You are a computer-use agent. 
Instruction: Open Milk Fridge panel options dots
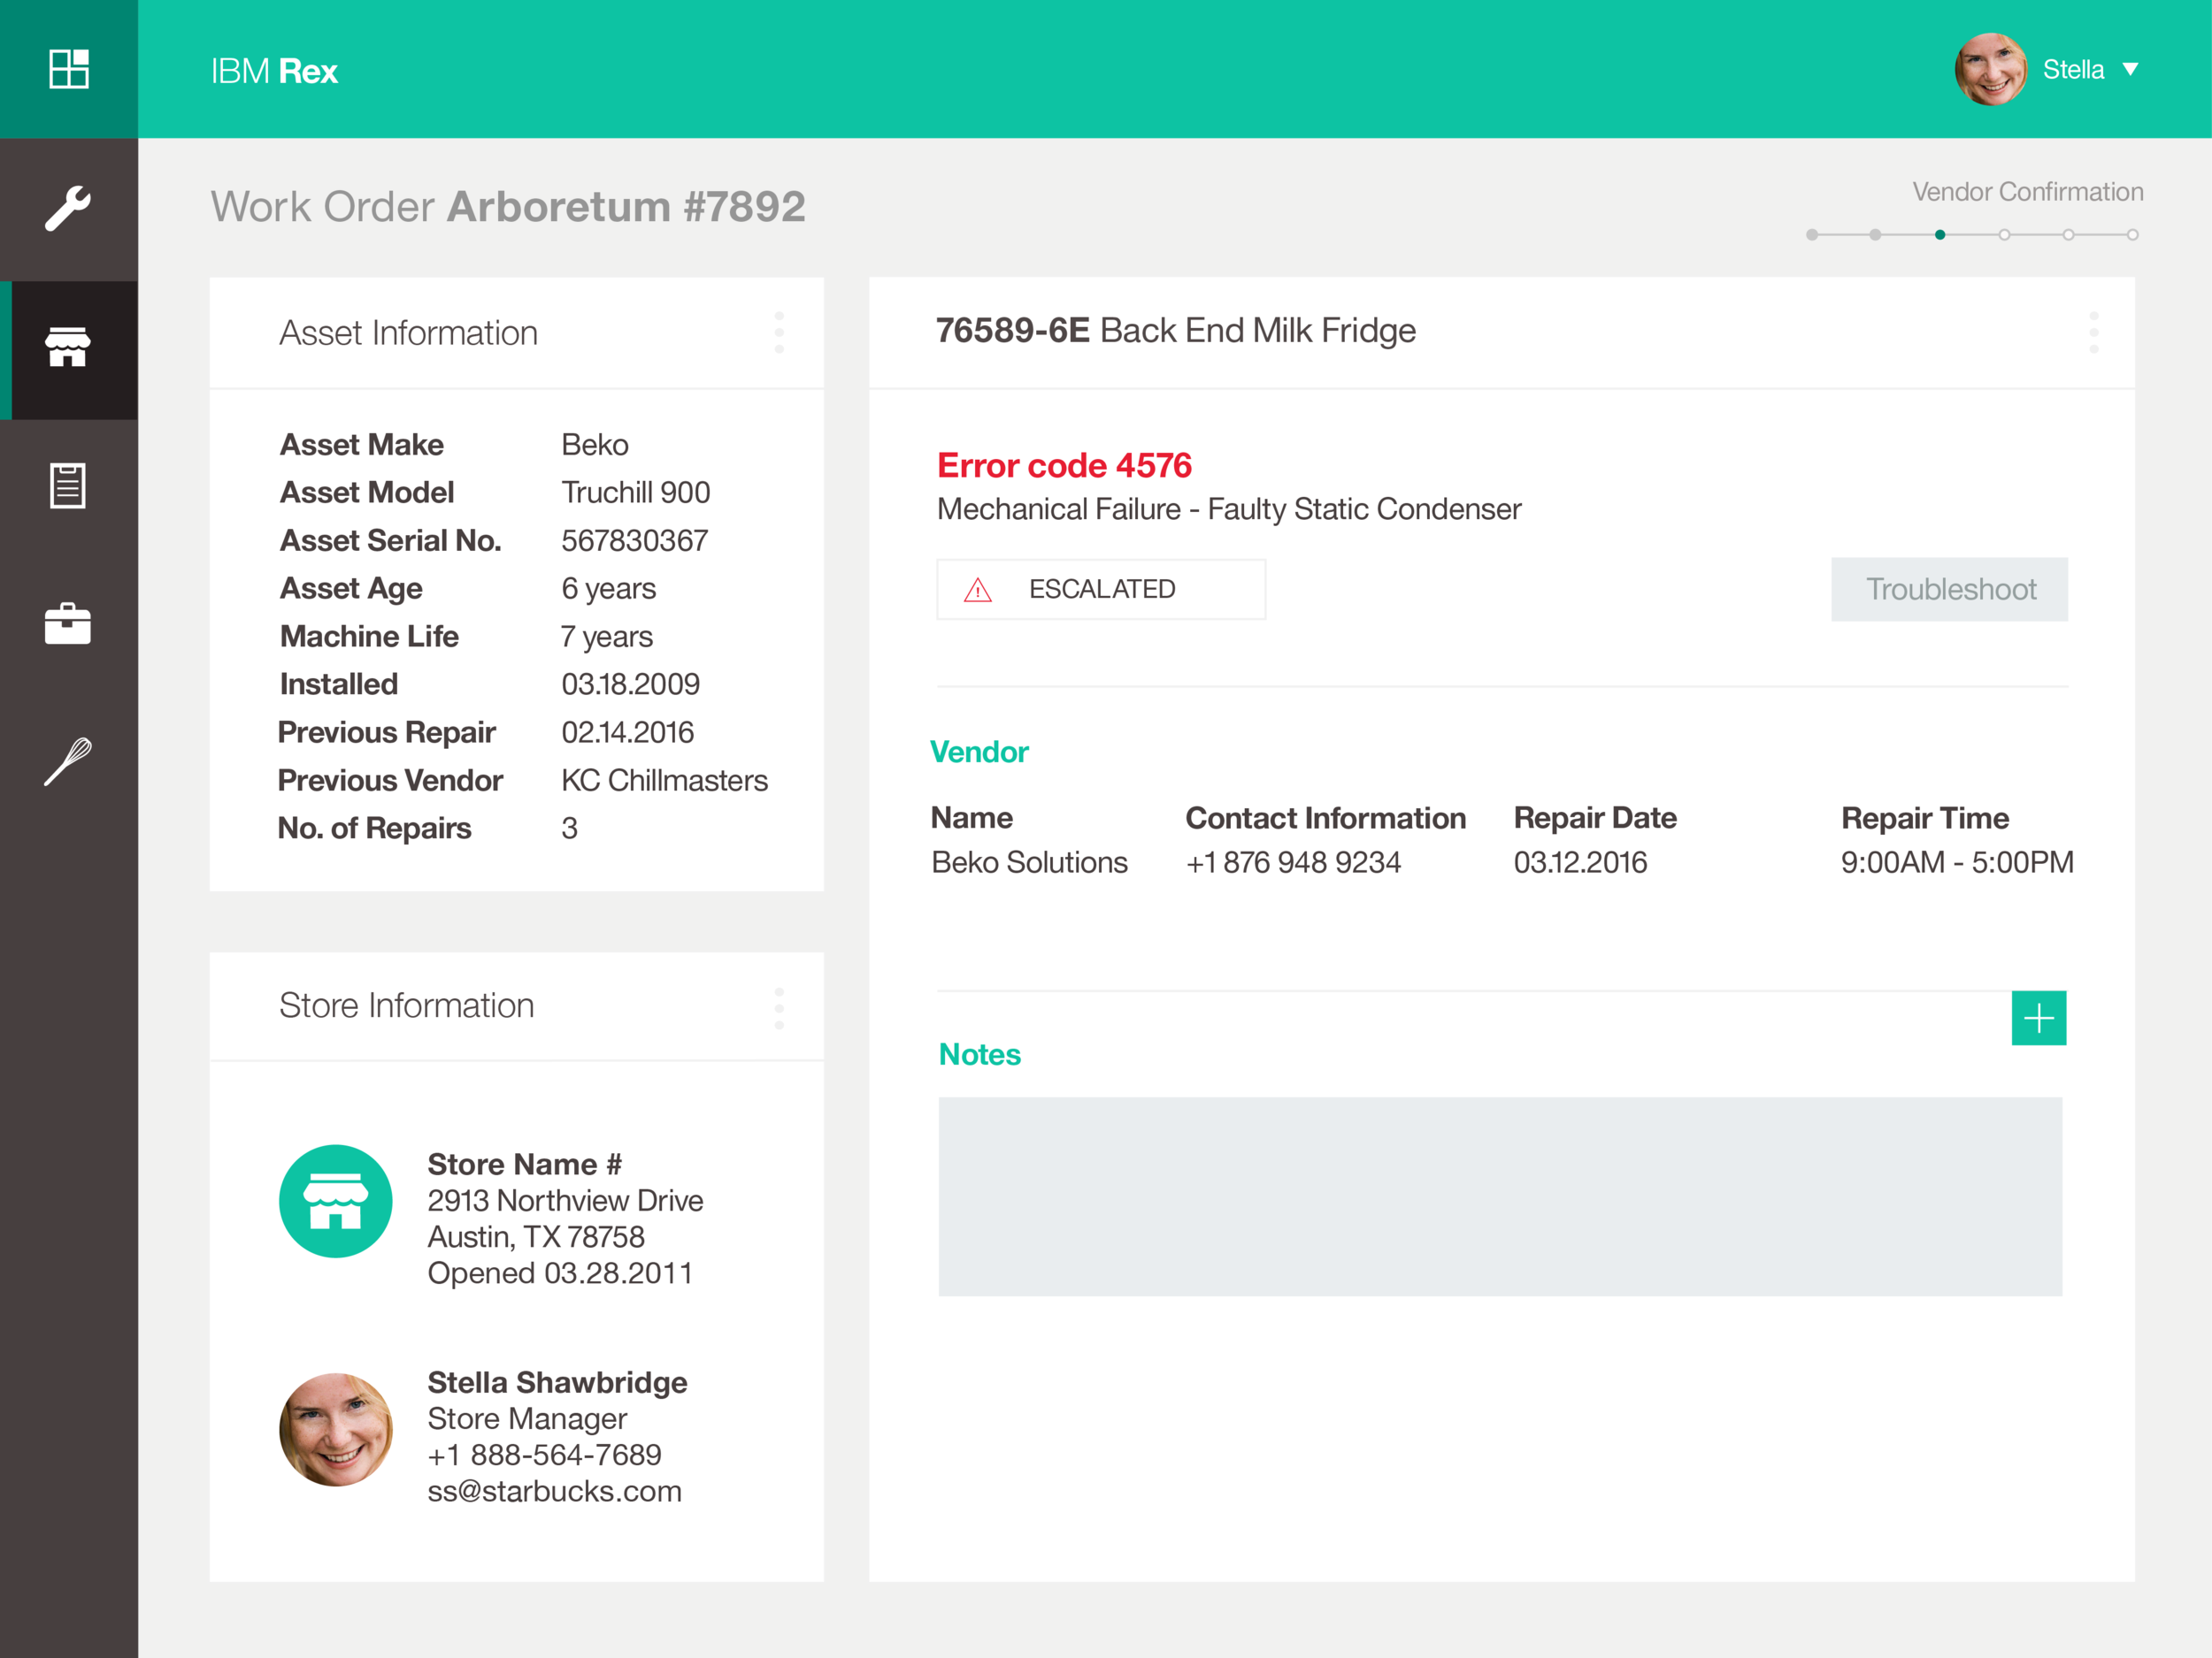coord(2094,332)
